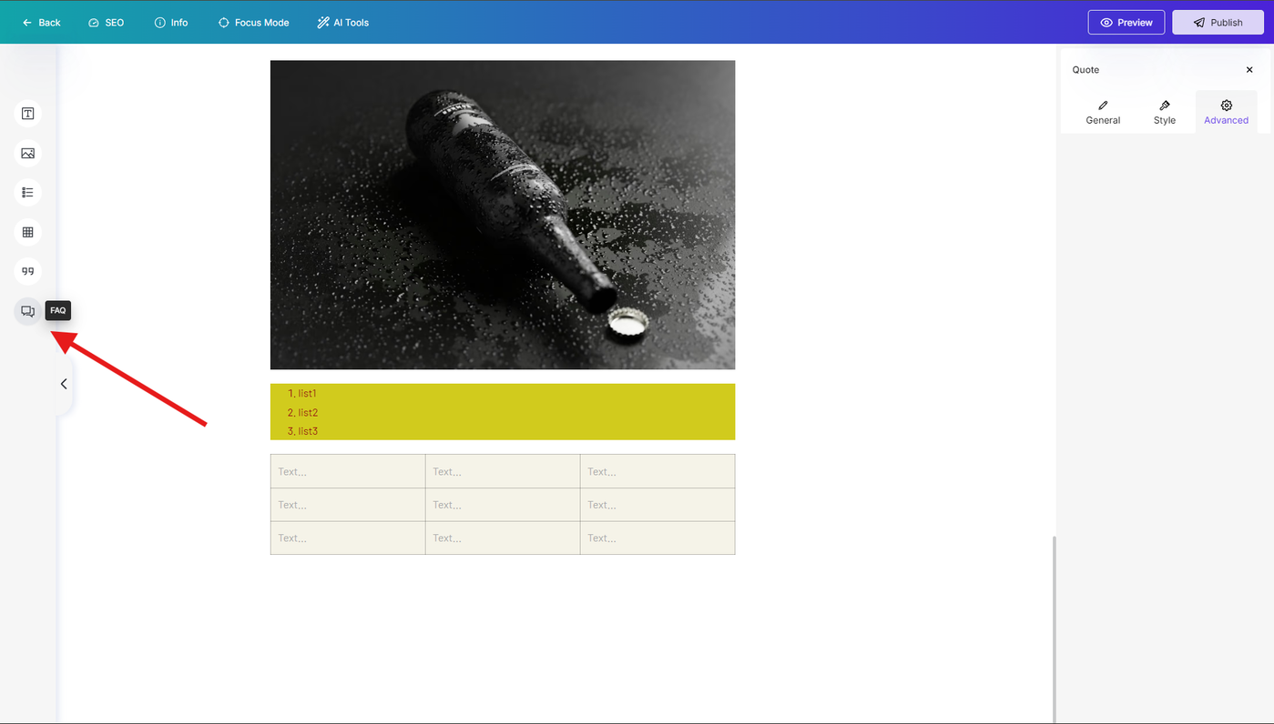Open the Advanced tab
This screenshot has height=724, width=1274.
(1227, 112)
